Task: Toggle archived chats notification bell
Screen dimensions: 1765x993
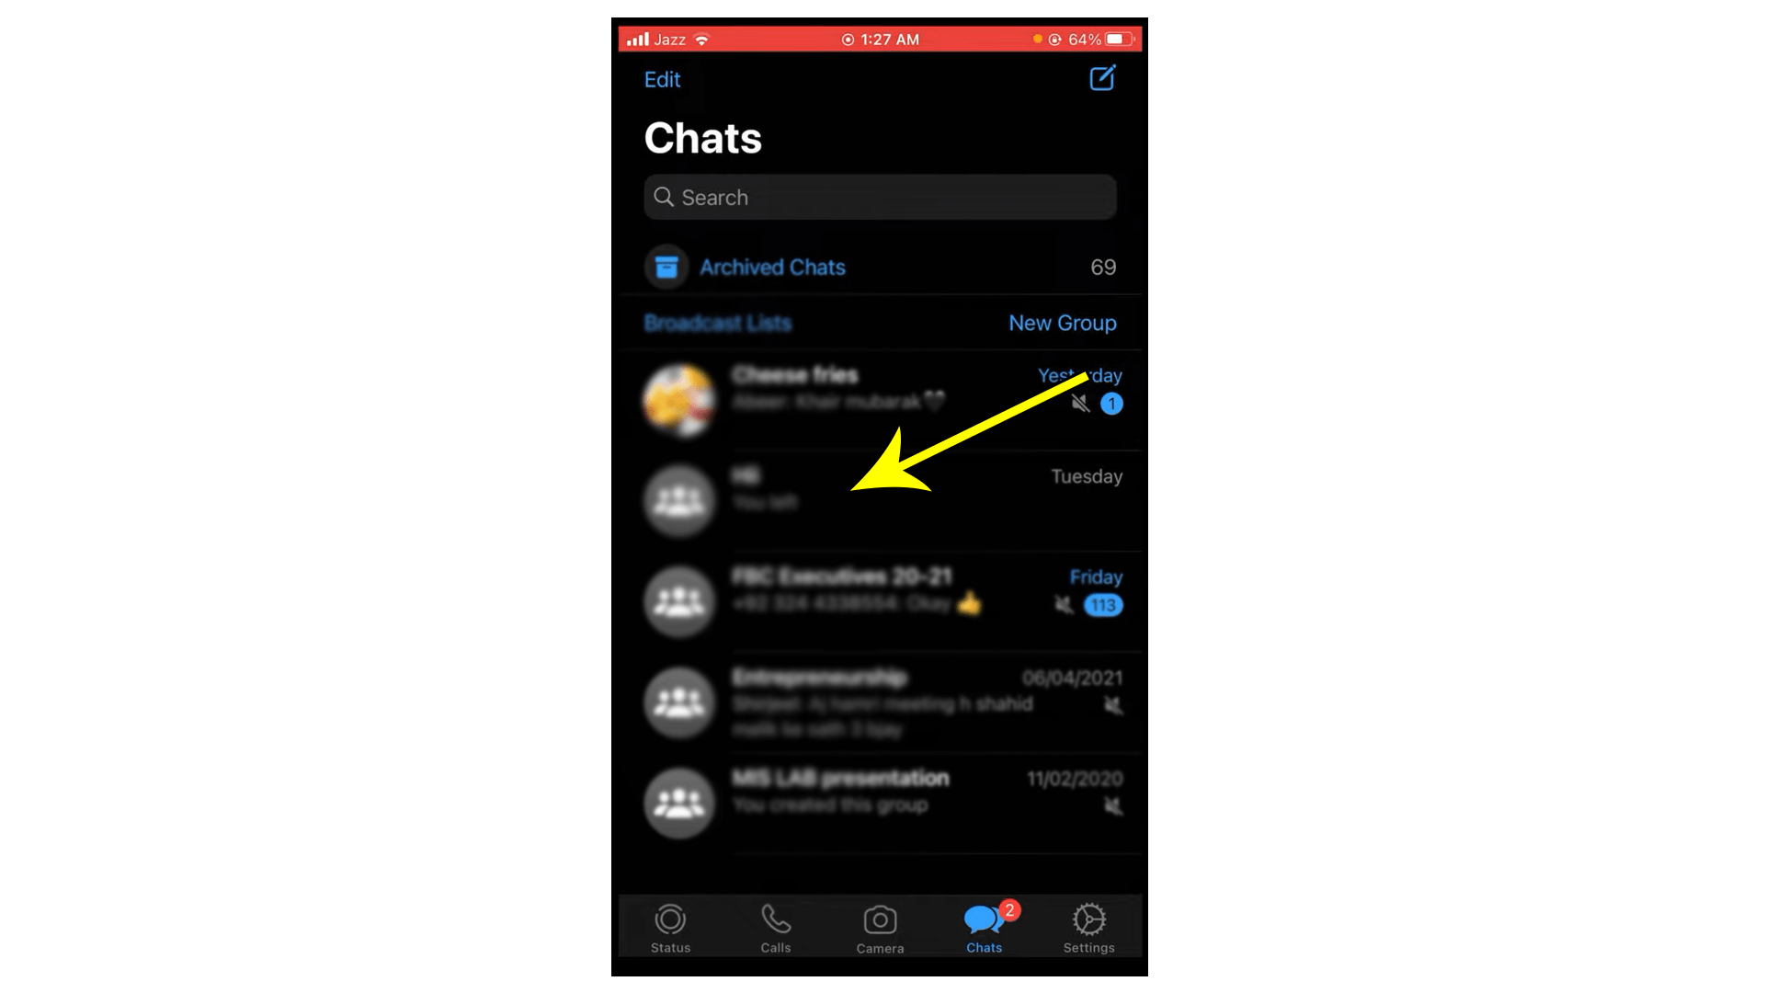Action: point(1103,267)
